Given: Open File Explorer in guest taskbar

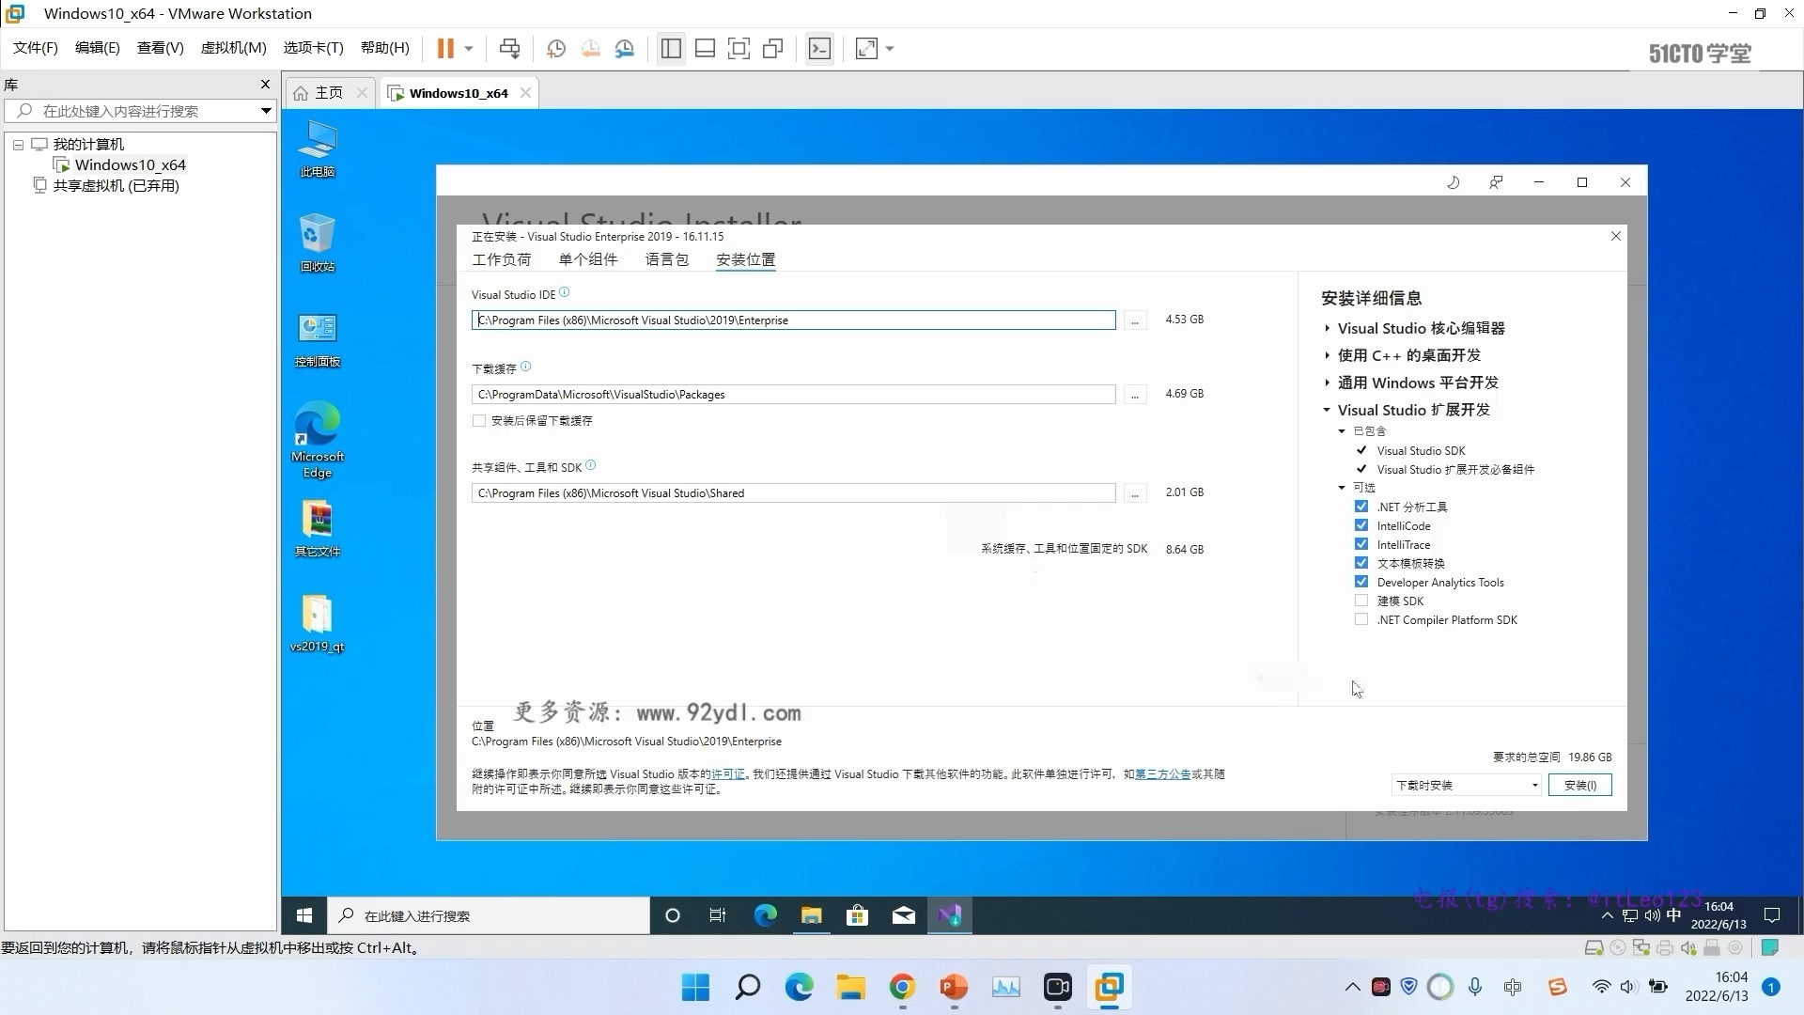Looking at the screenshot, I should [x=811, y=915].
